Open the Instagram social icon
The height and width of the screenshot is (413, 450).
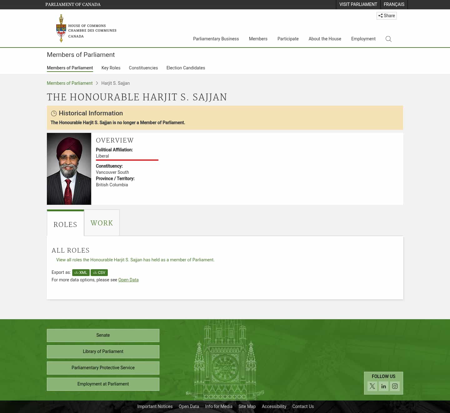coord(395,386)
